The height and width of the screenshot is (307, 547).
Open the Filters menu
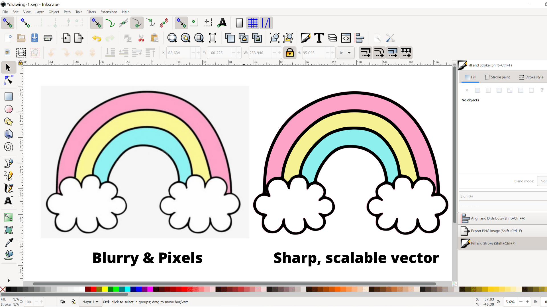click(91, 12)
